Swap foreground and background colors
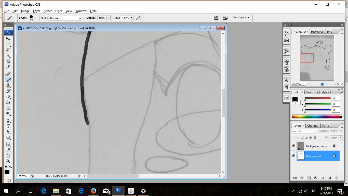Image resolution: width=348 pixels, height=196 pixels. pyautogui.click(x=10, y=167)
